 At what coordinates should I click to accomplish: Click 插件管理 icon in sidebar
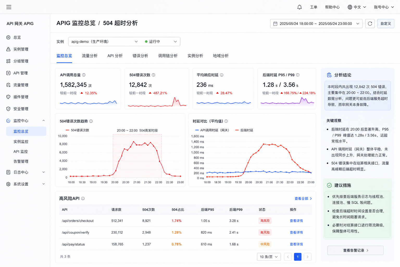tap(8, 97)
